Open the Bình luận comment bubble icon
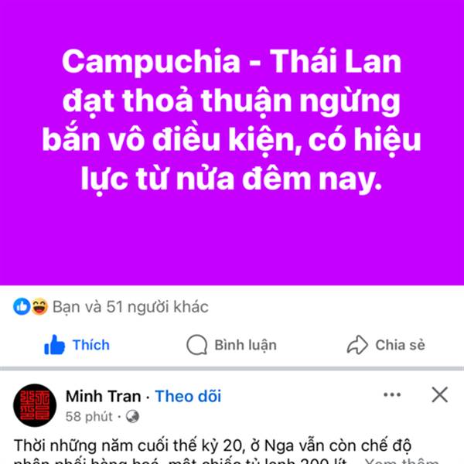Viewport: 464px width, 464px height. (196, 345)
